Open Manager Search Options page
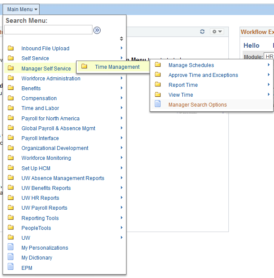This screenshot has width=274, height=278. [x=197, y=104]
